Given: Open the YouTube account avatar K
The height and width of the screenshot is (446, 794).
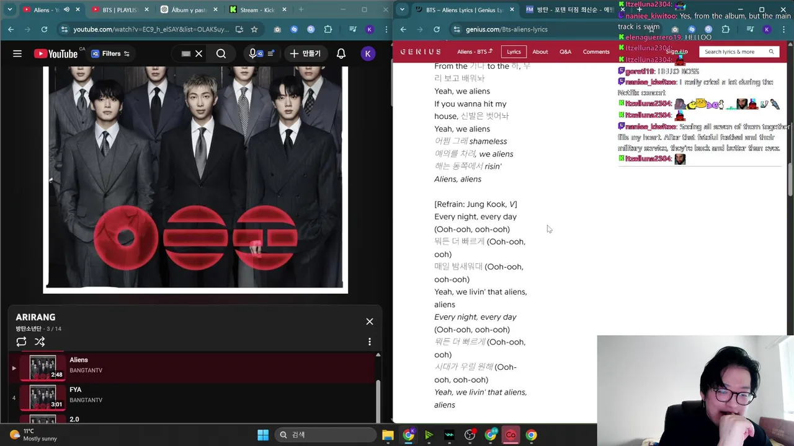Looking at the screenshot, I should click(367, 54).
